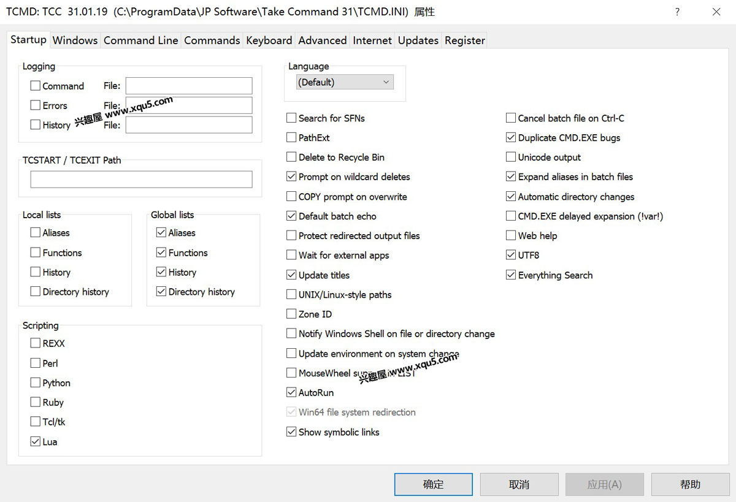
Task: Enable CMD.EXE delayed expansion (!var!)
Action: (511, 216)
